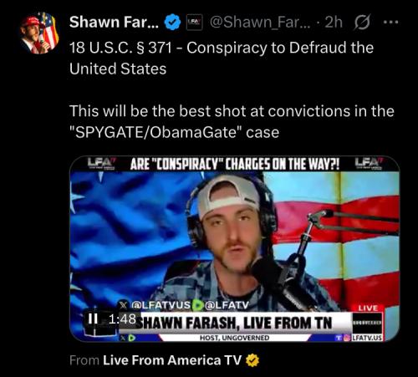Pause the video with the pause button
This screenshot has width=418, height=377.
pos(93,318)
